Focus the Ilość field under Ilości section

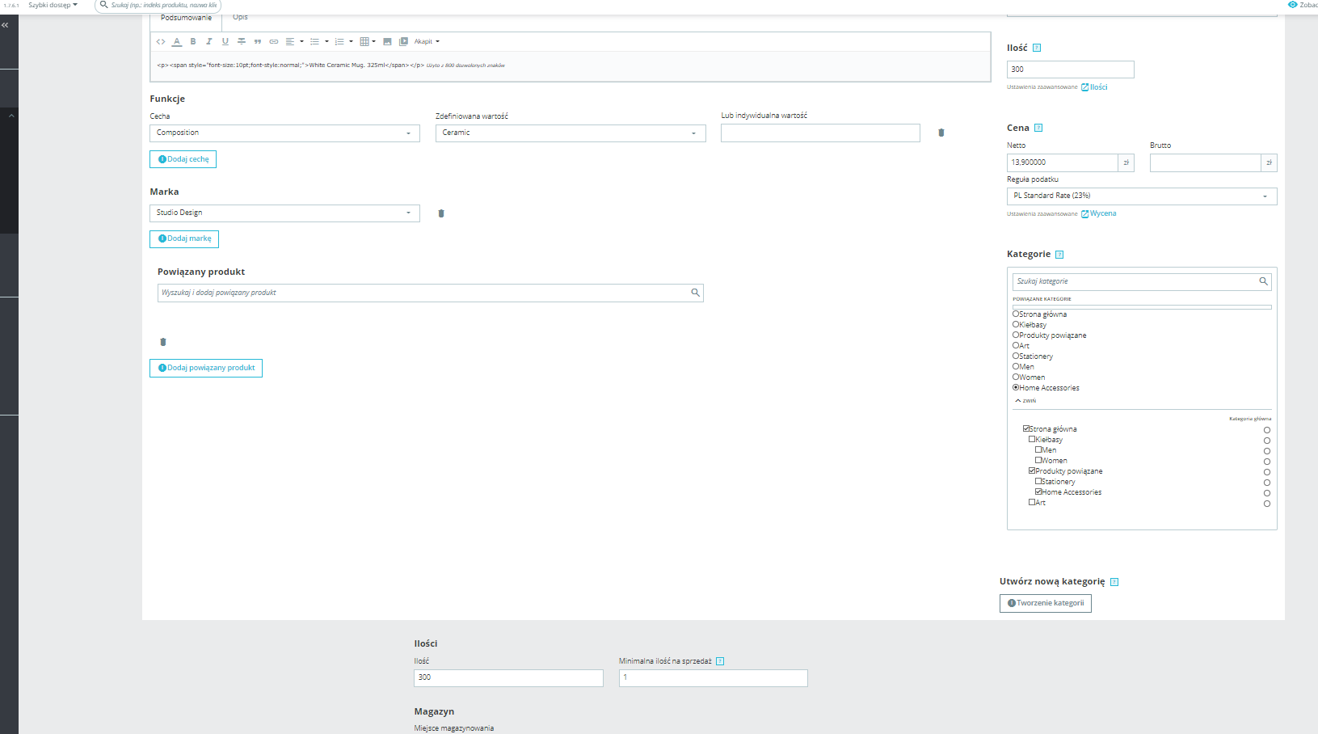[508, 678]
